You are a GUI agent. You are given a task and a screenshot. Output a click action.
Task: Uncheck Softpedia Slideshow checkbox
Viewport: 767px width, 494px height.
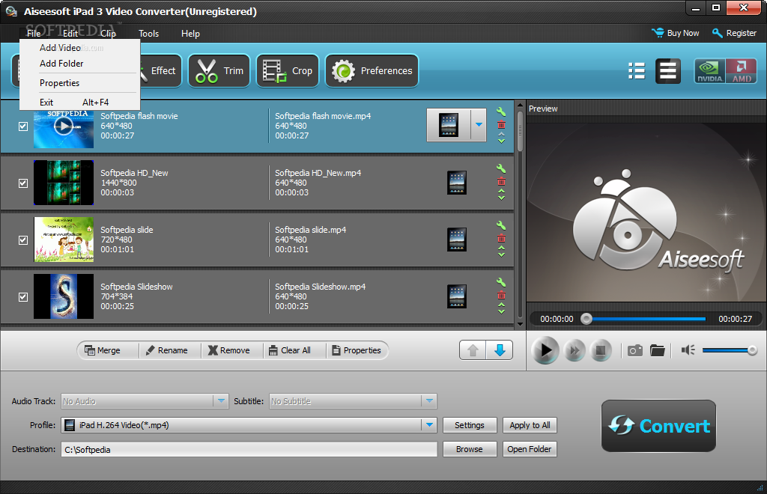[x=23, y=297]
